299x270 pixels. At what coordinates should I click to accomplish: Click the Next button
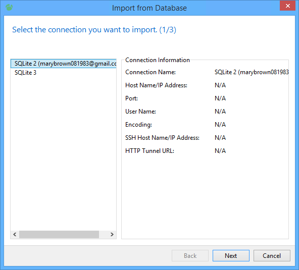point(231,255)
